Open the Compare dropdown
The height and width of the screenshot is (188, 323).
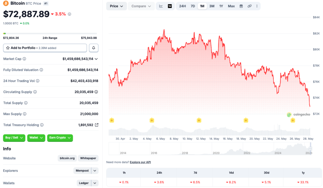[x=141, y=6]
